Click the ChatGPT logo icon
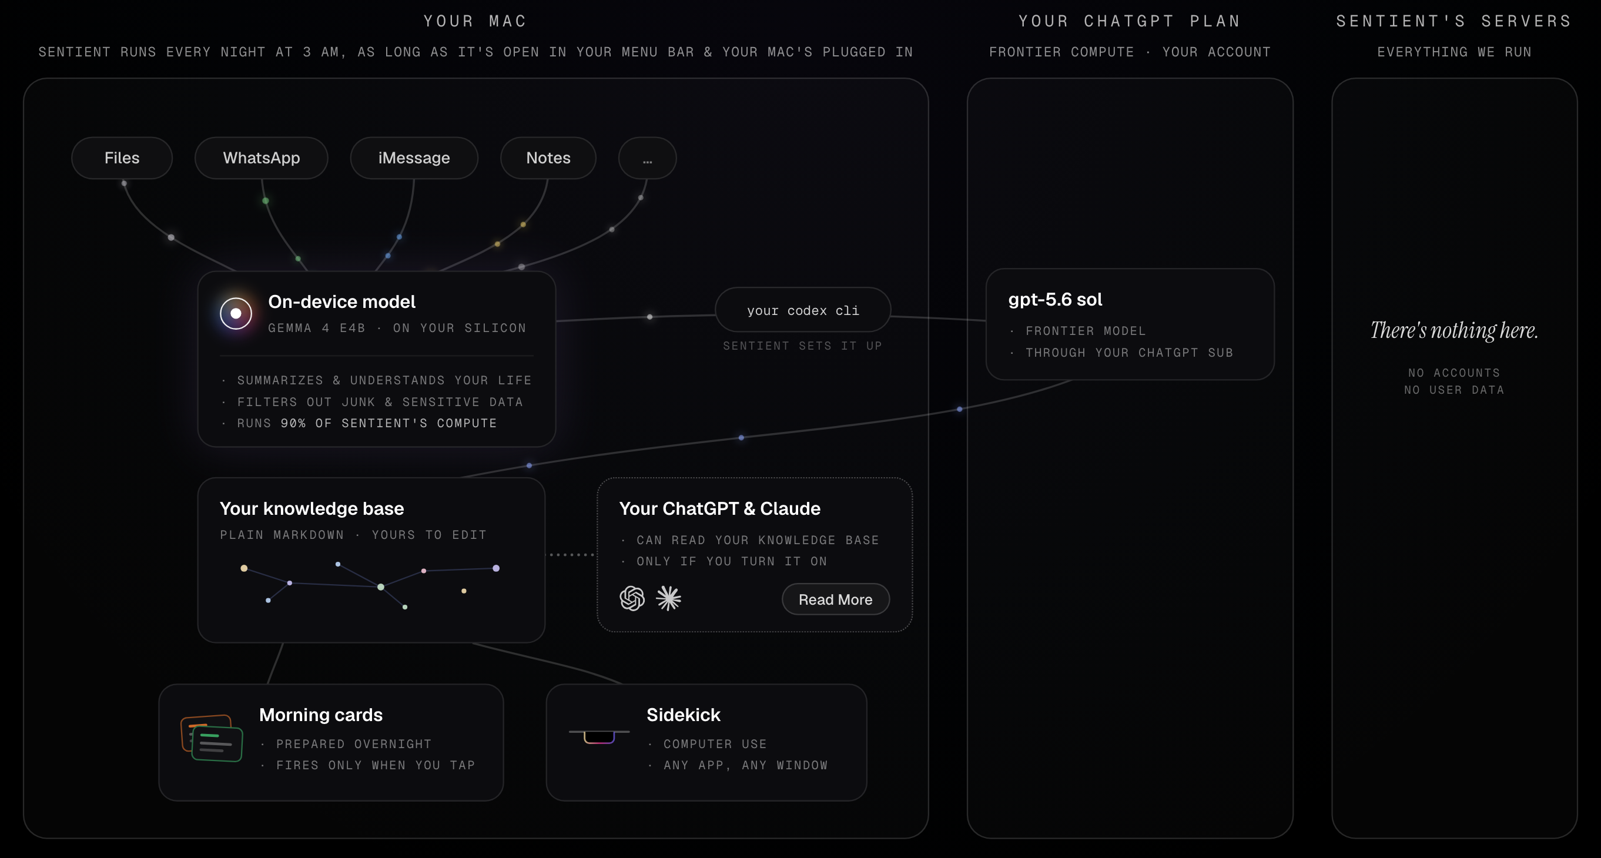The width and height of the screenshot is (1601, 858). tap(632, 598)
